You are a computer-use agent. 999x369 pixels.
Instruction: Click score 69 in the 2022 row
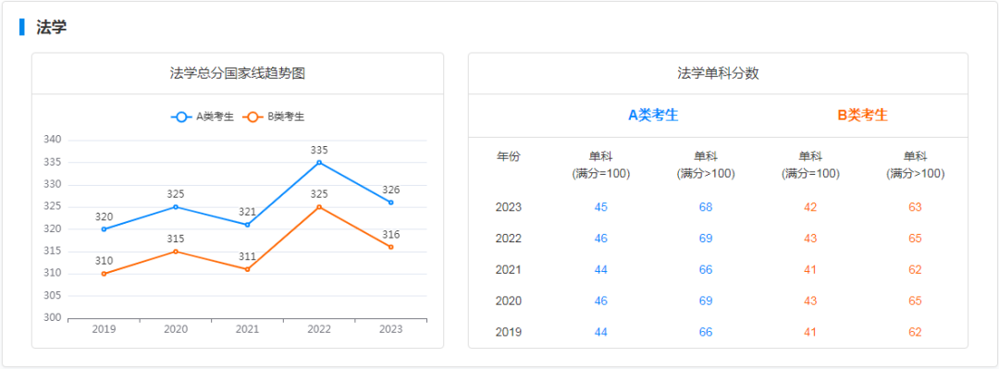(x=706, y=239)
